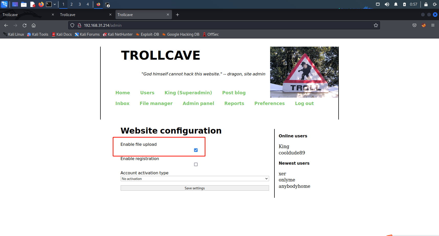
Task: Go forward one page
Action: (15, 25)
